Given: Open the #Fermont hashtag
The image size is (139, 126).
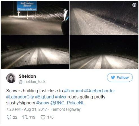Looking at the screenshot, I should coord(74,91).
